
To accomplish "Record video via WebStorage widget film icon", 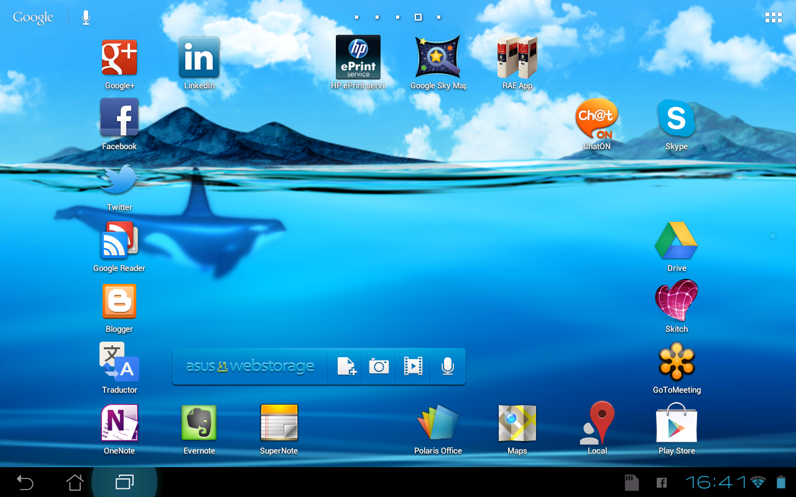I will tap(413, 367).
